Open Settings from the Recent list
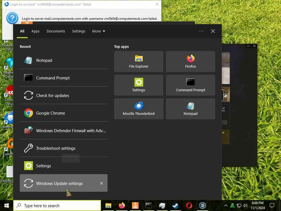Viewport: 281px width, 211px height. click(x=64, y=166)
